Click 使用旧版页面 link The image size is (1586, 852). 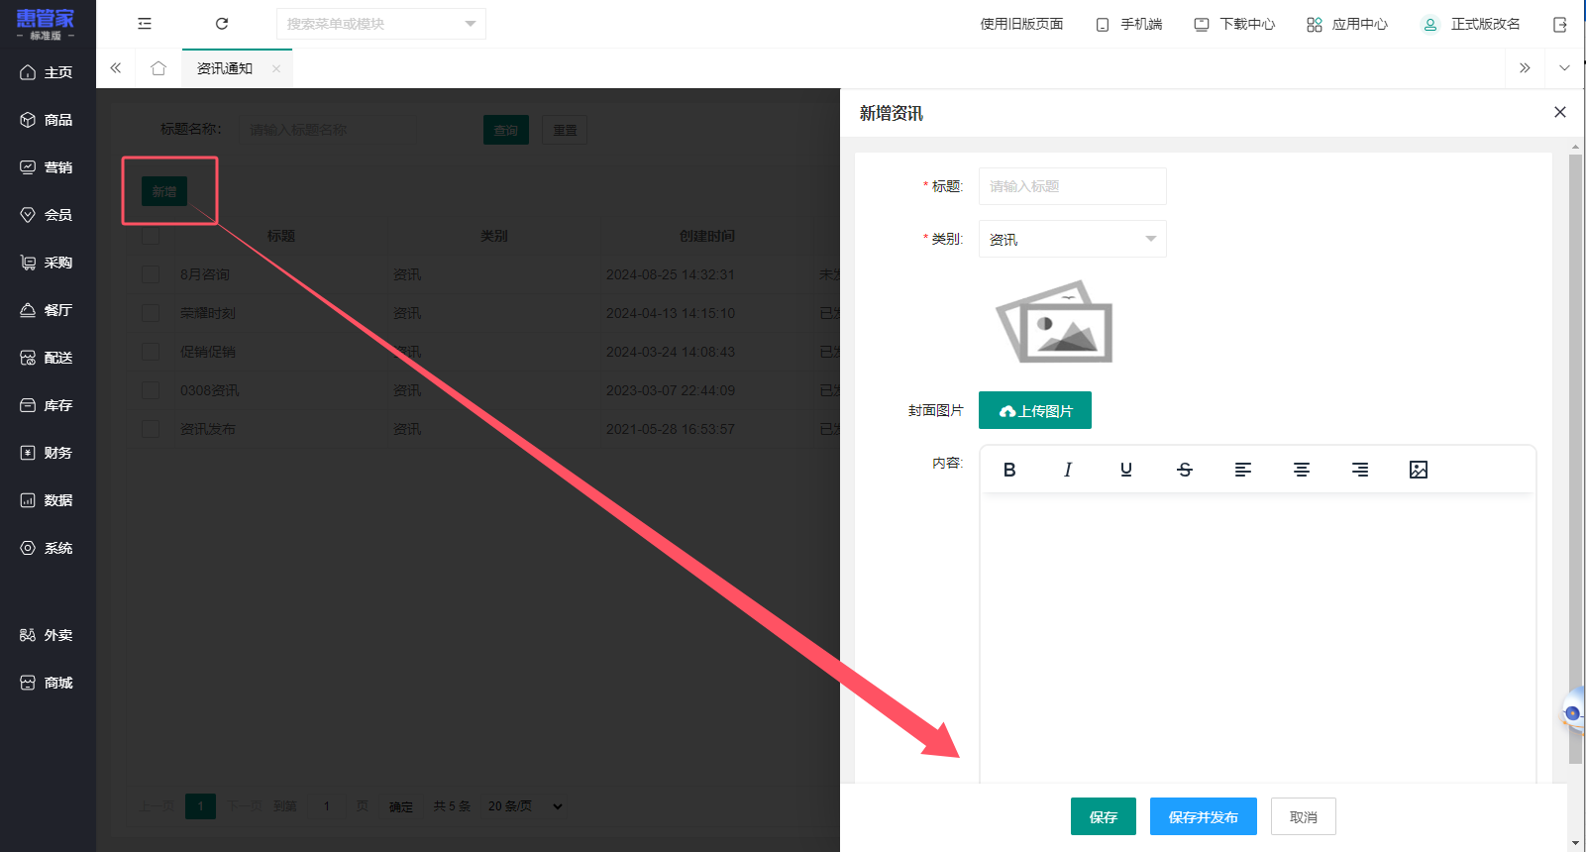coord(1021,24)
